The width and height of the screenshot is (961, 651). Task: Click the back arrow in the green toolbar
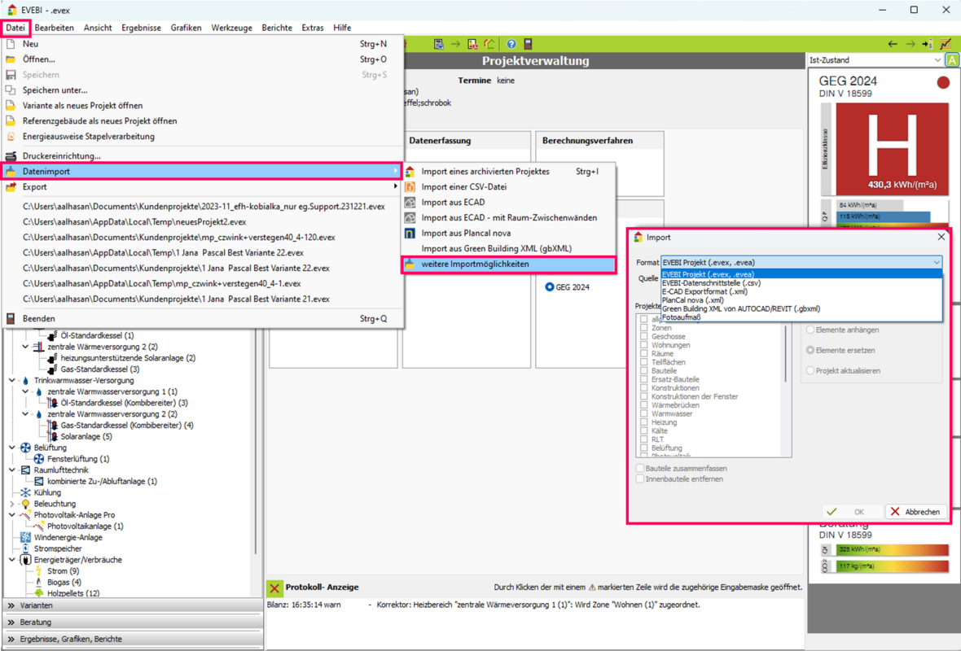pyautogui.click(x=893, y=44)
